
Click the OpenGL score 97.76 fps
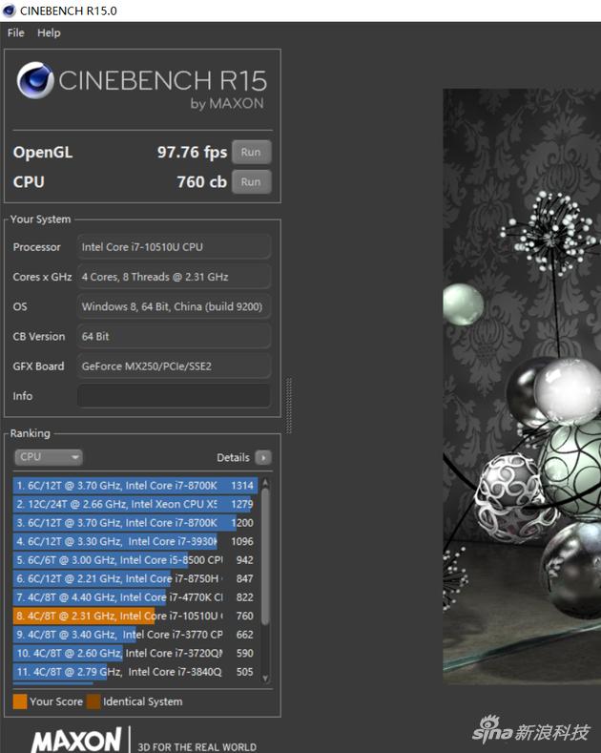[192, 153]
